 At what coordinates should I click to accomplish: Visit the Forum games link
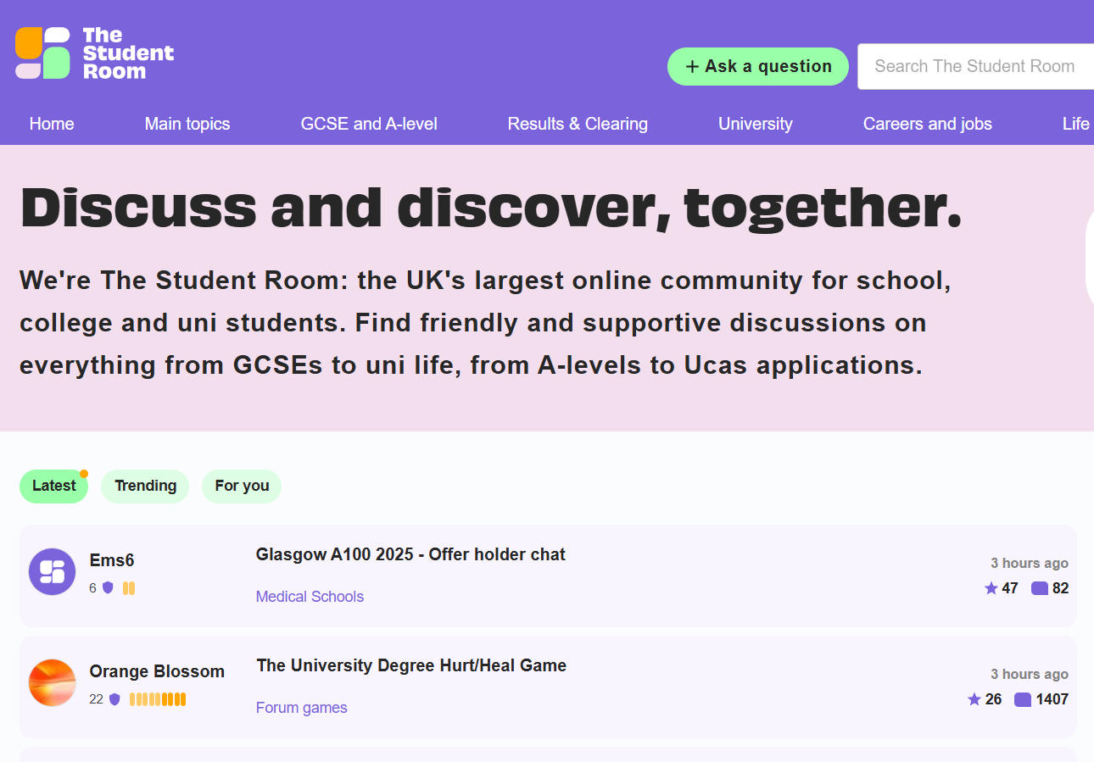click(302, 708)
